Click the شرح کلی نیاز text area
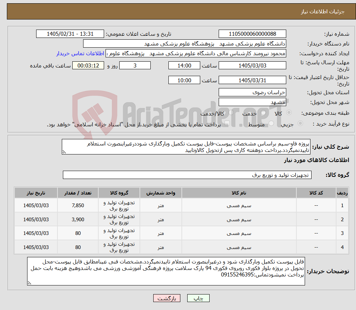Image resolution: width=356 pixels, height=310 pixels. point(186,147)
